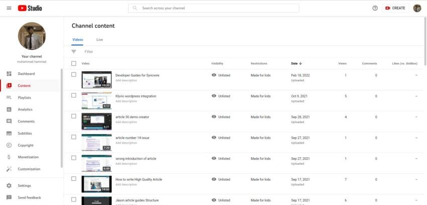Open the account avatar menu
The image size is (427, 205).
tap(417, 8)
